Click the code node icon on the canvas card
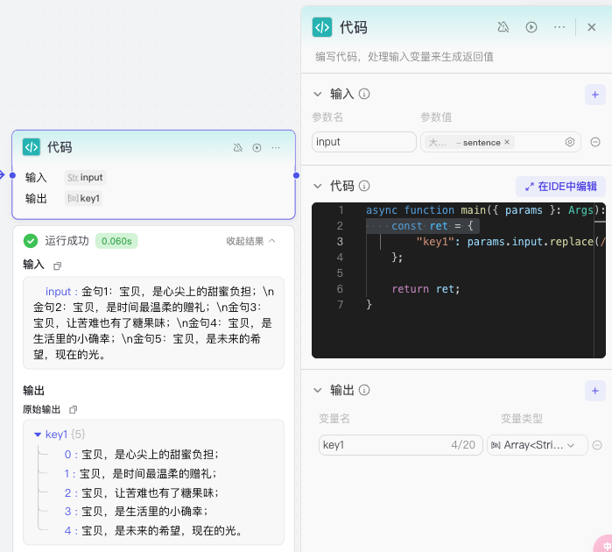This screenshot has height=552, width=612. [x=32, y=147]
